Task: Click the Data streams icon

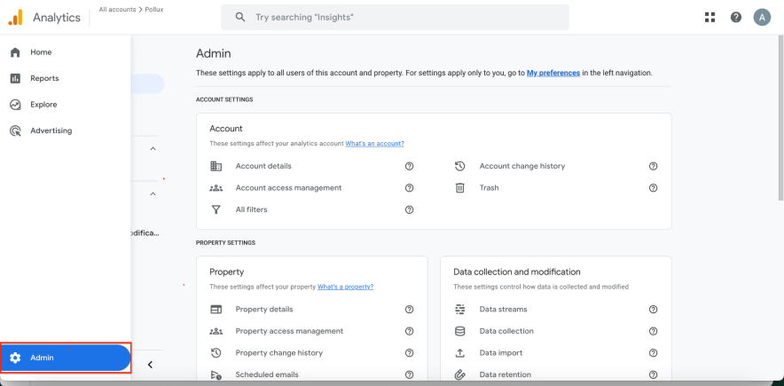Action: [460, 310]
